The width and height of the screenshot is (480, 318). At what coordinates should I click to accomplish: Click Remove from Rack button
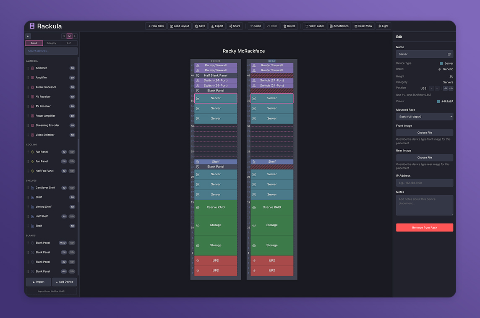coord(424,227)
